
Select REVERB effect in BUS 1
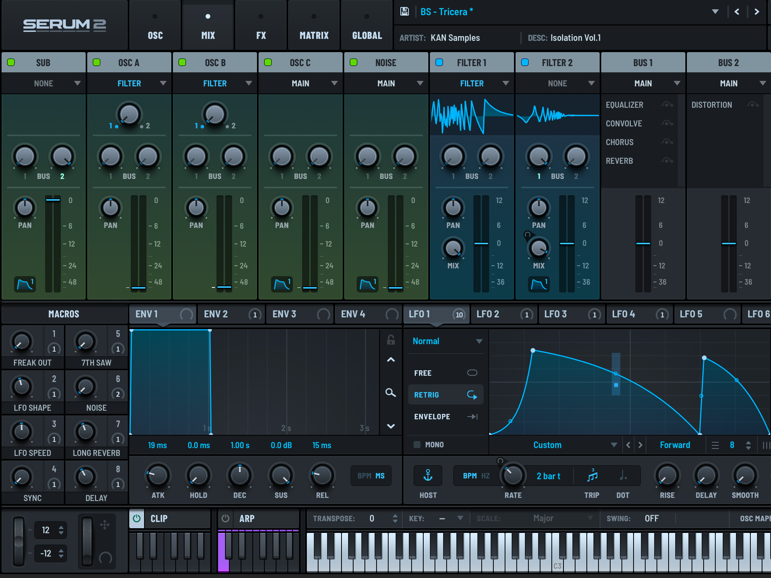coord(619,161)
